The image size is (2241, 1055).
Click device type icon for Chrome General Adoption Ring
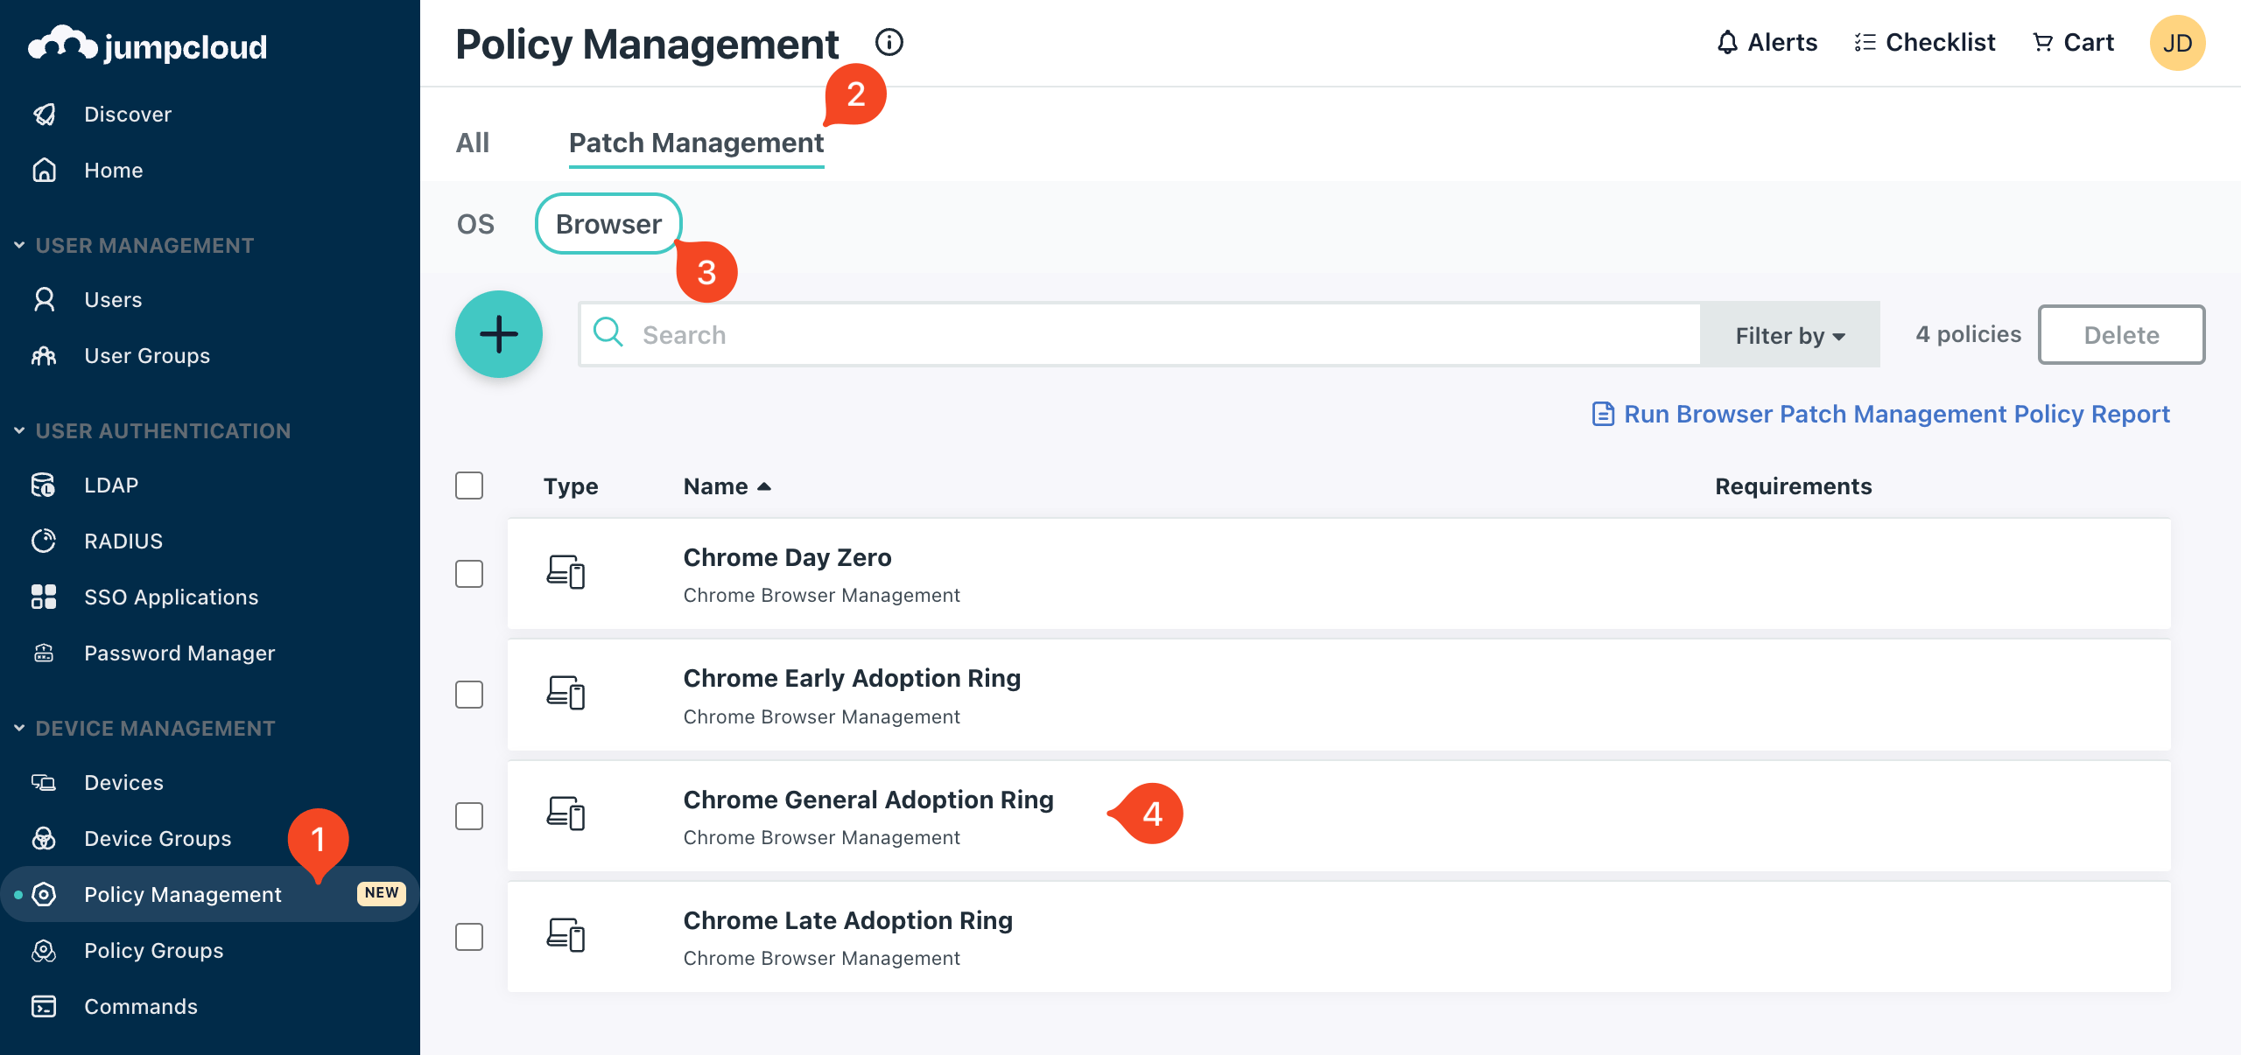(x=566, y=814)
